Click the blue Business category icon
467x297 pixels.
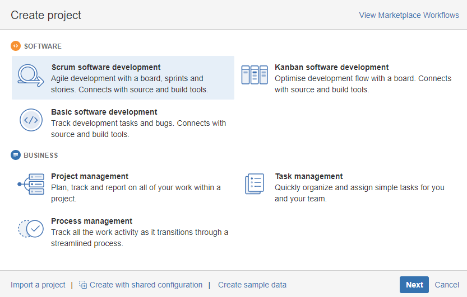16,155
